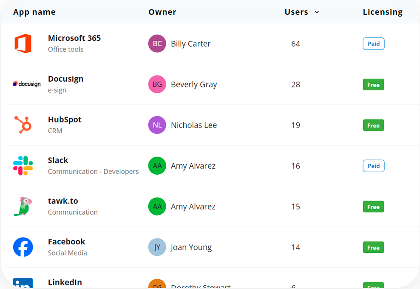This screenshot has height=289, width=420.
Task: Click the Paid badge for Microsoft 365
Action: tap(374, 44)
